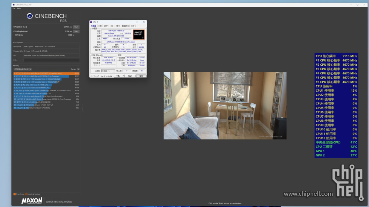369x207 pixels.
Task: Maximize the Cinebench window
Action: [x=357, y=5]
